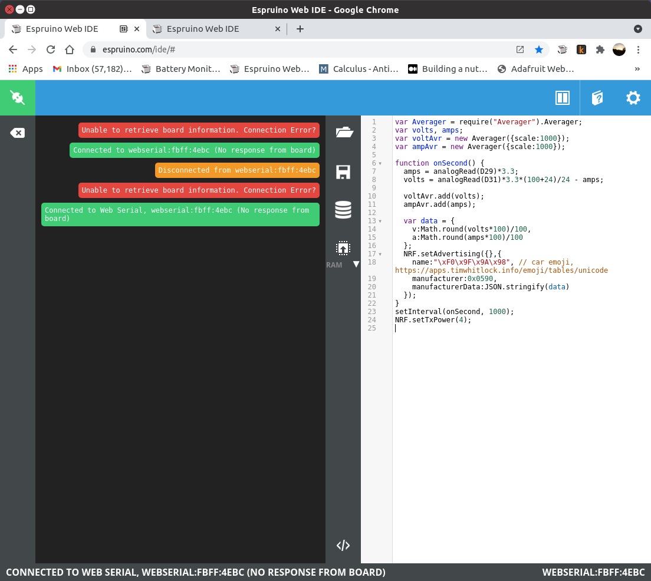Upload code to the board (RAM)
This screenshot has width=651, height=581.
343,248
